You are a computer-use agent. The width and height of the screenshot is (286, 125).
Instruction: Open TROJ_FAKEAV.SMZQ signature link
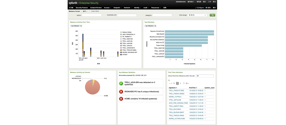(x=177, y=94)
